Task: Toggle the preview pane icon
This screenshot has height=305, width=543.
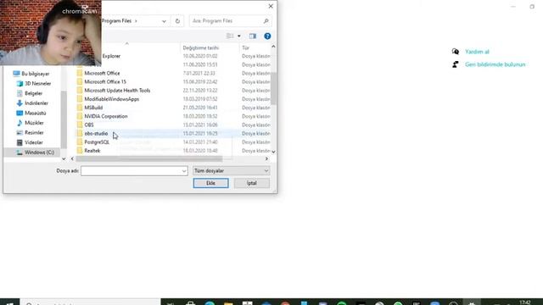Action: pos(253,36)
